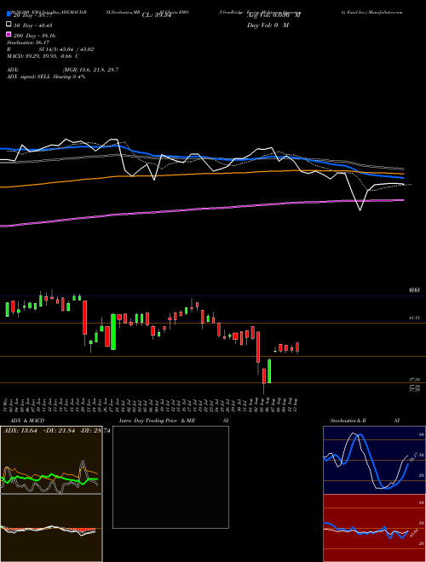426x562 pixels.
Task: Select the 50 Day = 40.43 label
Action: pyautogui.click(x=34, y=25)
